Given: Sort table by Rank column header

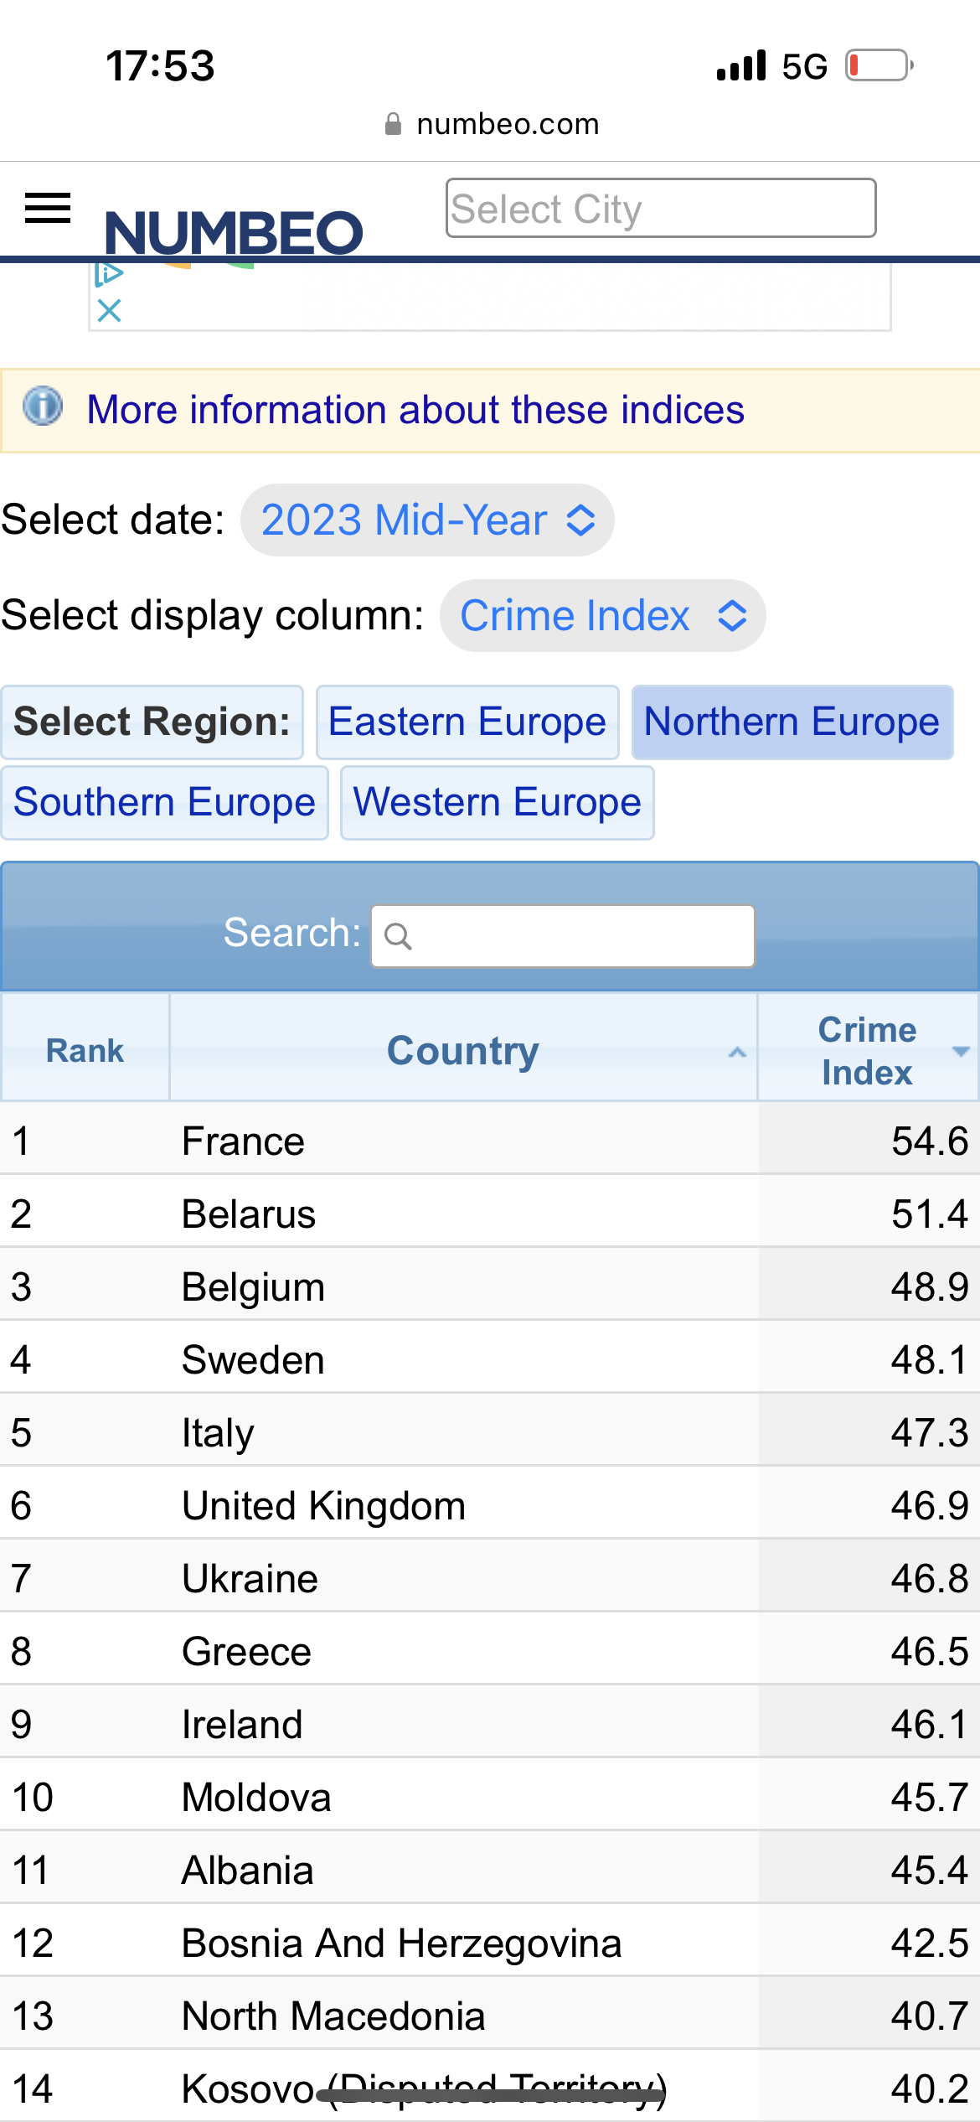Looking at the screenshot, I should point(85,1051).
